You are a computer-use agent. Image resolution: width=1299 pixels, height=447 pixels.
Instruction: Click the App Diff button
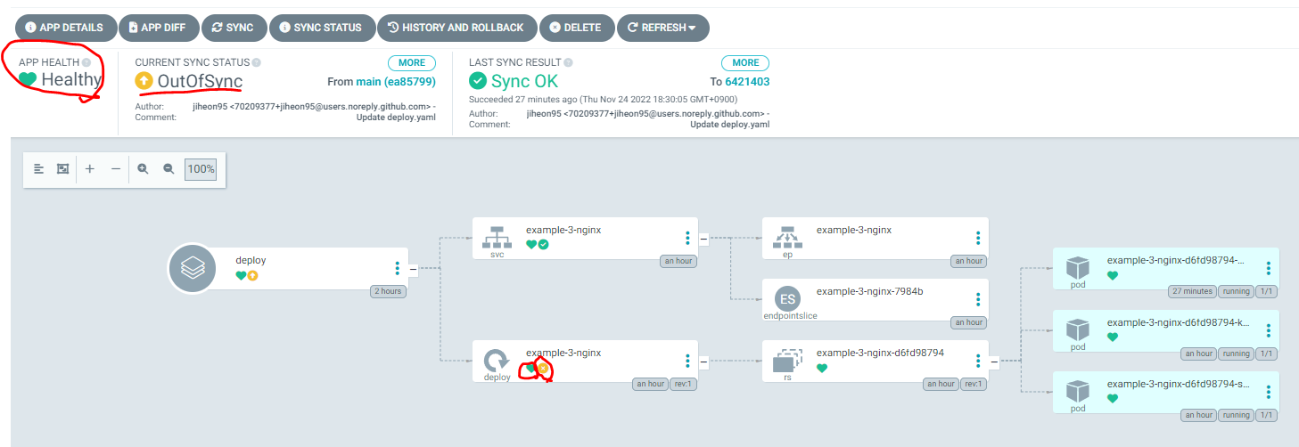coord(157,28)
